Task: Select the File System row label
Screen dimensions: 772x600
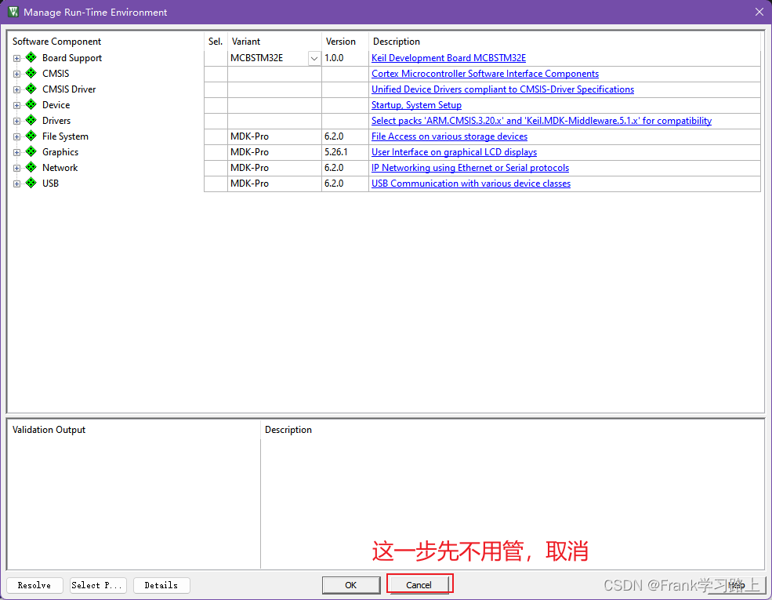Action: pyautogui.click(x=65, y=136)
